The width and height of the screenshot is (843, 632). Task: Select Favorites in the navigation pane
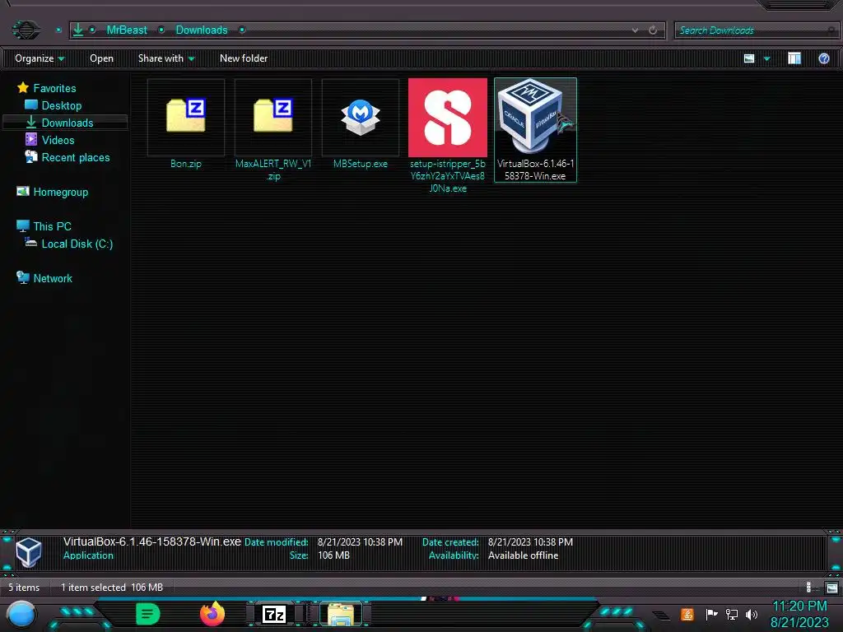[54, 88]
